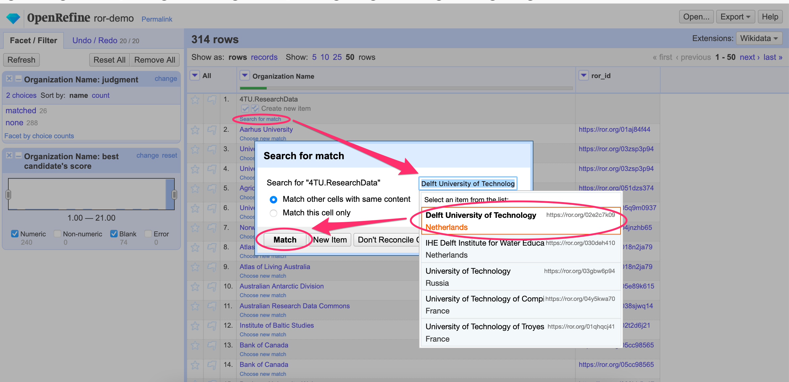This screenshot has height=382, width=789.
Task: Flag row 2 Aarhus University
Action: click(212, 130)
